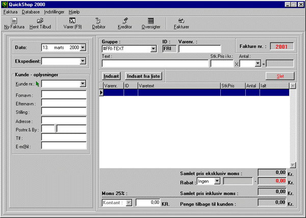Select the highlighted blue row in item grid
Viewport: 306px width, 218px height.
pyautogui.click(x=196, y=92)
